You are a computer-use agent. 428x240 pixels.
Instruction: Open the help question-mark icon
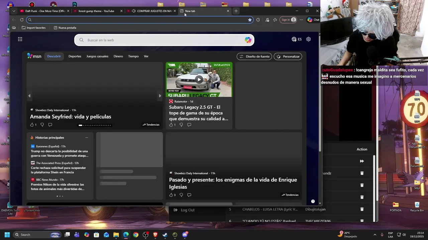tap(313, 201)
